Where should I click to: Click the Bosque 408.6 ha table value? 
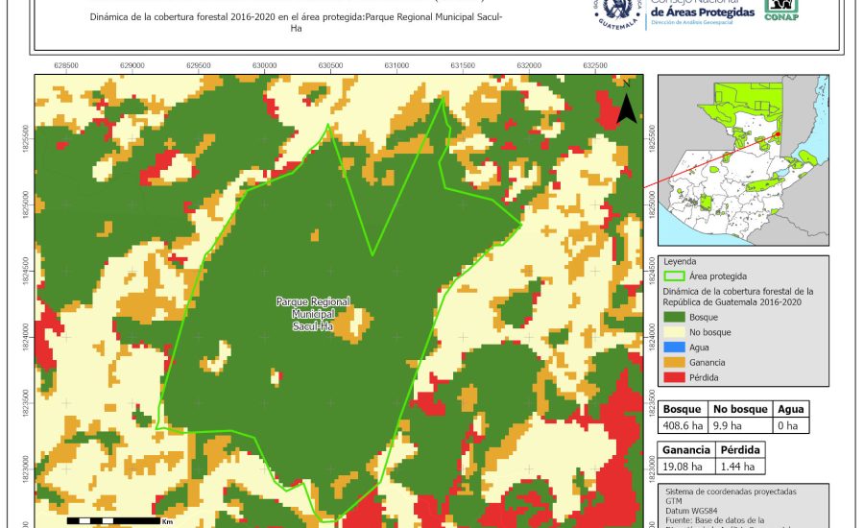click(x=684, y=425)
